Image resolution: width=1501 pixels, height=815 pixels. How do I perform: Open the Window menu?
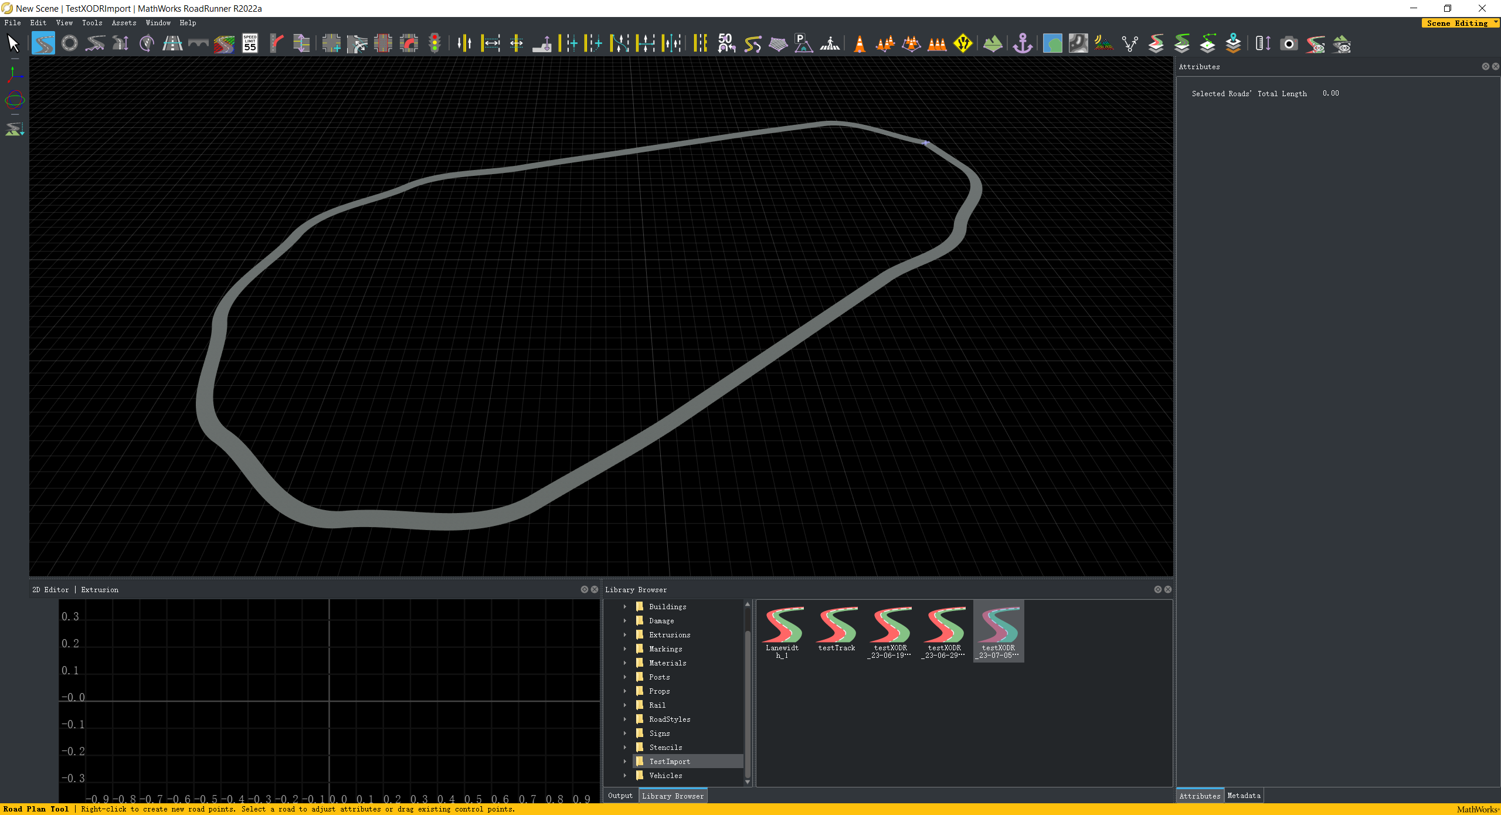[158, 23]
